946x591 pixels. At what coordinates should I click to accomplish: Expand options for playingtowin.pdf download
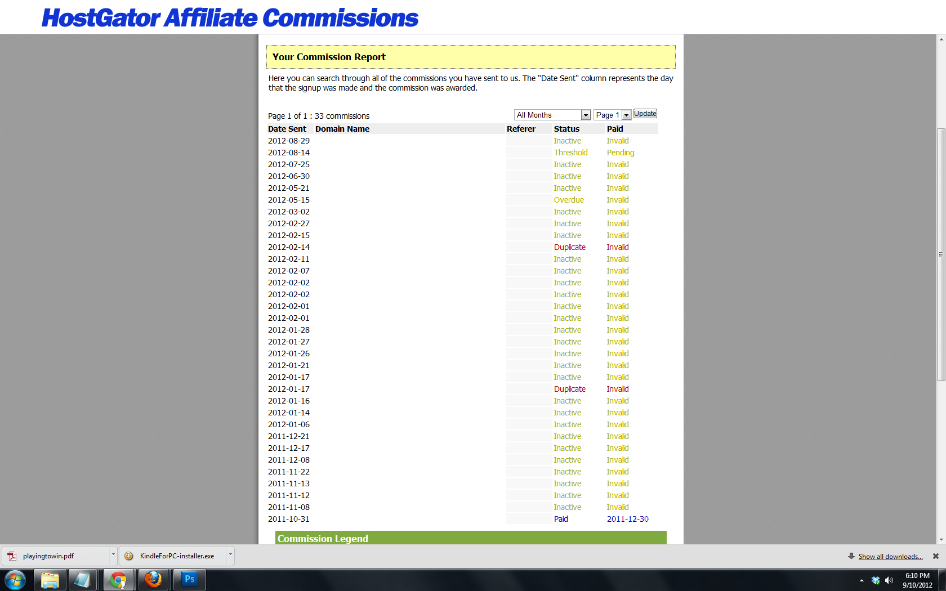[113, 554]
